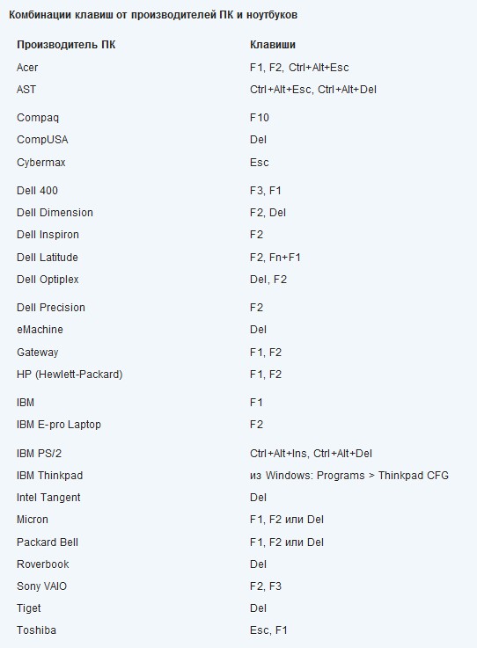
Task: Select the Intel Tangent entry
Action: (x=48, y=498)
